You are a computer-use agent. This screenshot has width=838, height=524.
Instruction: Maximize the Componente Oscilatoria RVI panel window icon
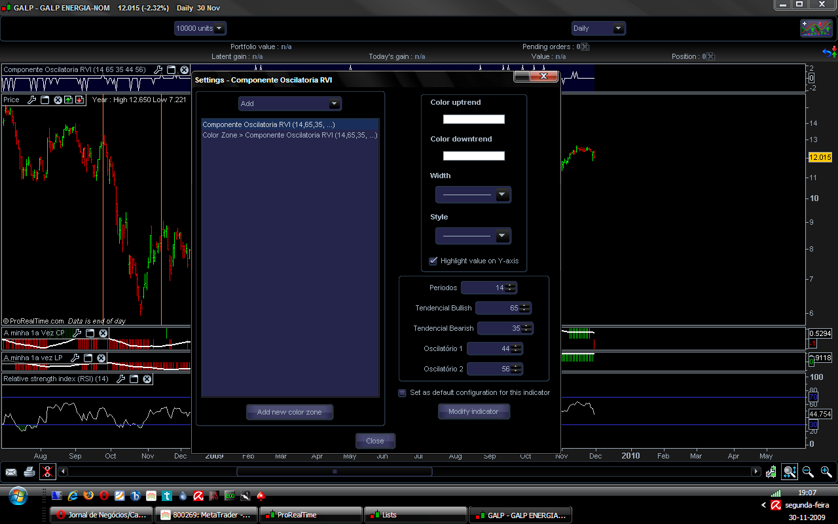coord(171,69)
